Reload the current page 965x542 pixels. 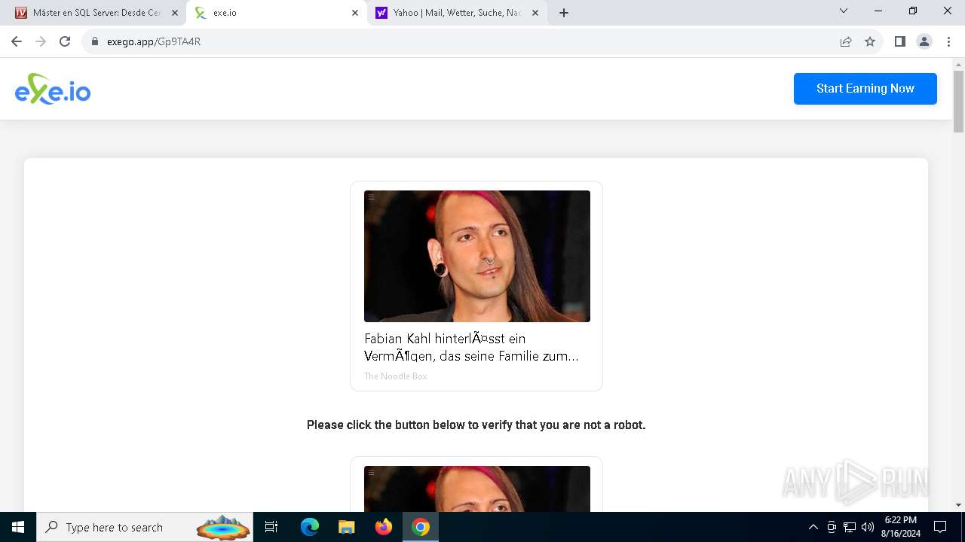65,41
